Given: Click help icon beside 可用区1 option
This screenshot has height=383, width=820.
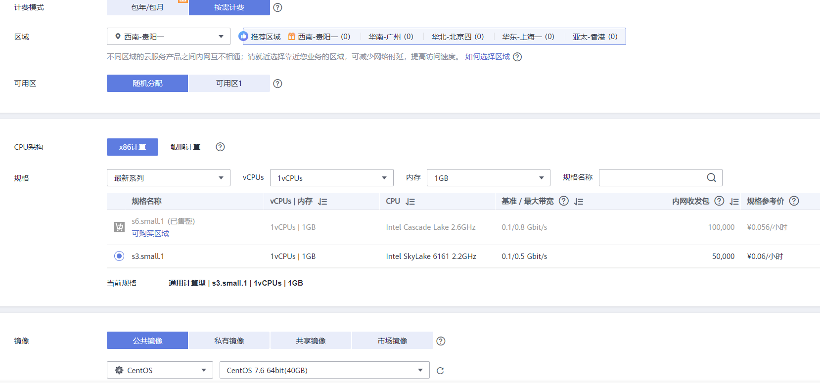Looking at the screenshot, I should click(278, 84).
